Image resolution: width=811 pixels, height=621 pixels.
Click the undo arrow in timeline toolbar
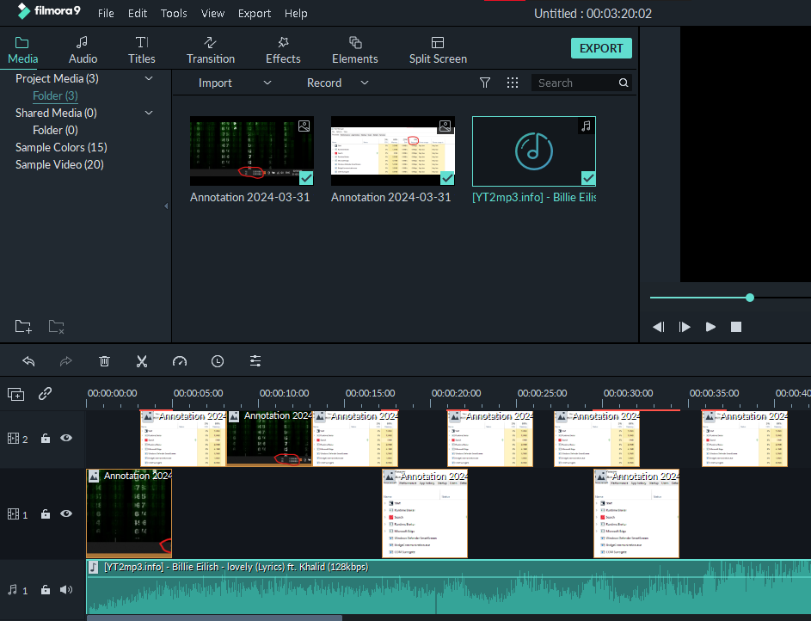tap(28, 361)
